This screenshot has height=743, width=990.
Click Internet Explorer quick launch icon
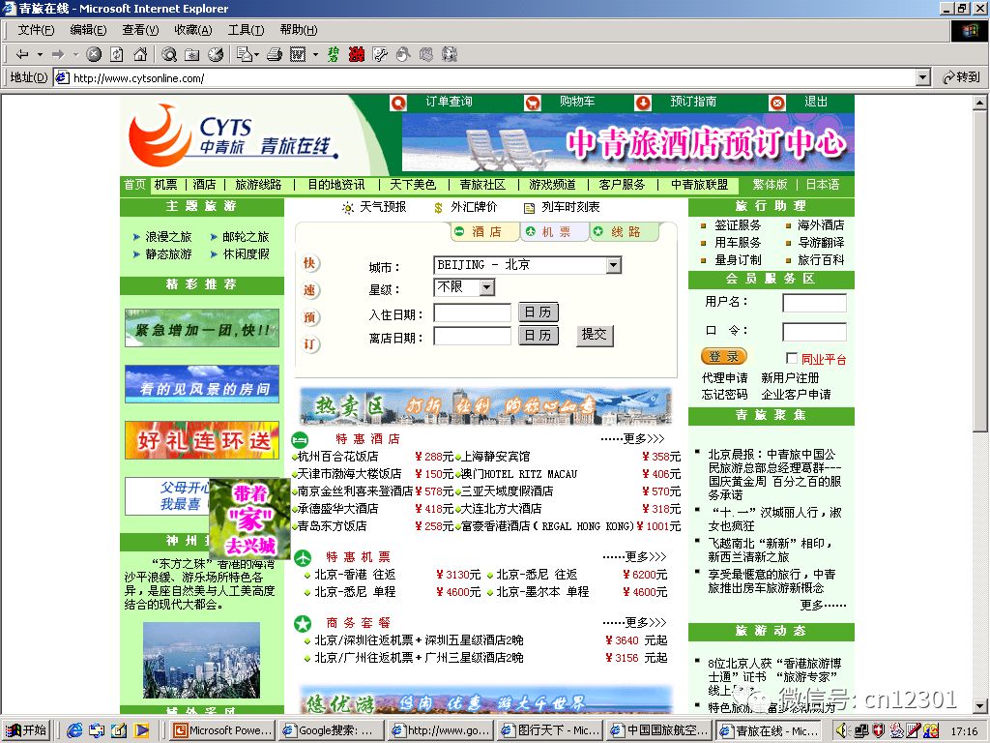[74, 730]
